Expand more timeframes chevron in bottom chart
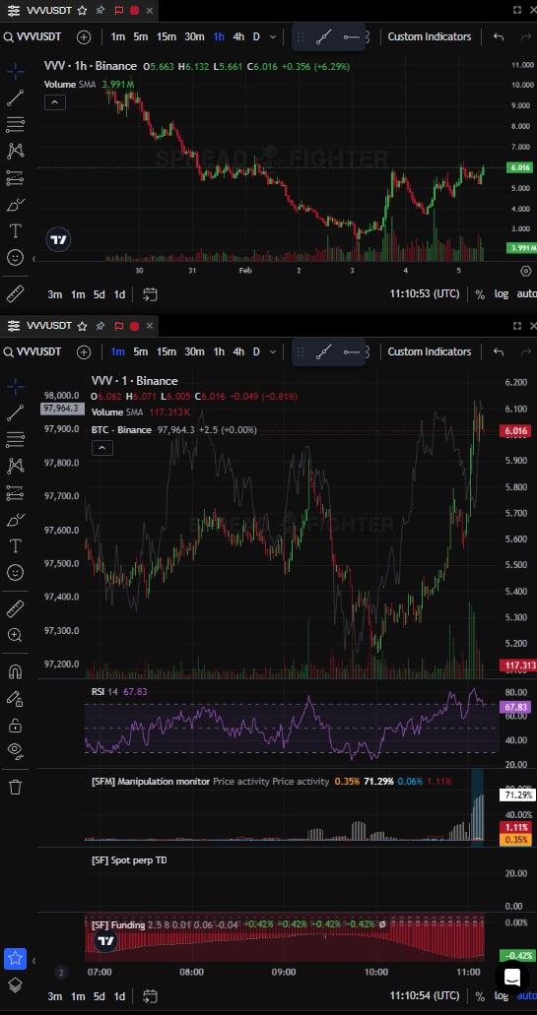The image size is (537, 1015). pyautogui.click(x=273, y=352)
